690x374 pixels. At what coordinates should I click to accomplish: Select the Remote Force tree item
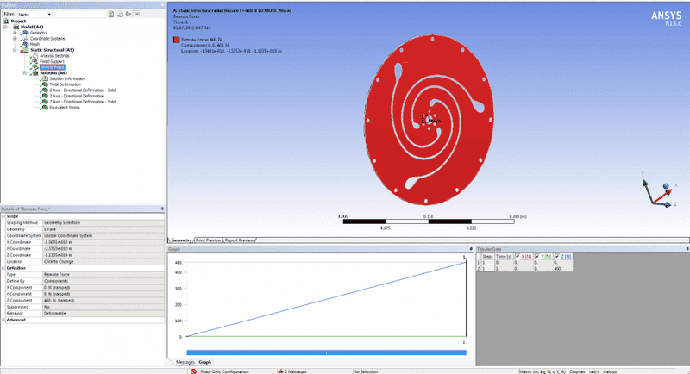[x=53, y=67]
